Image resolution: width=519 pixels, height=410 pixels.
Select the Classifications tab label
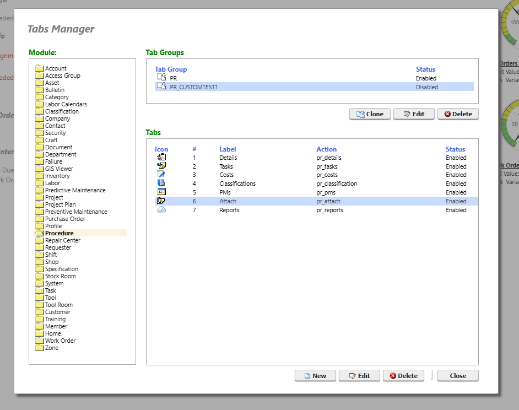(x=237, y=184)
